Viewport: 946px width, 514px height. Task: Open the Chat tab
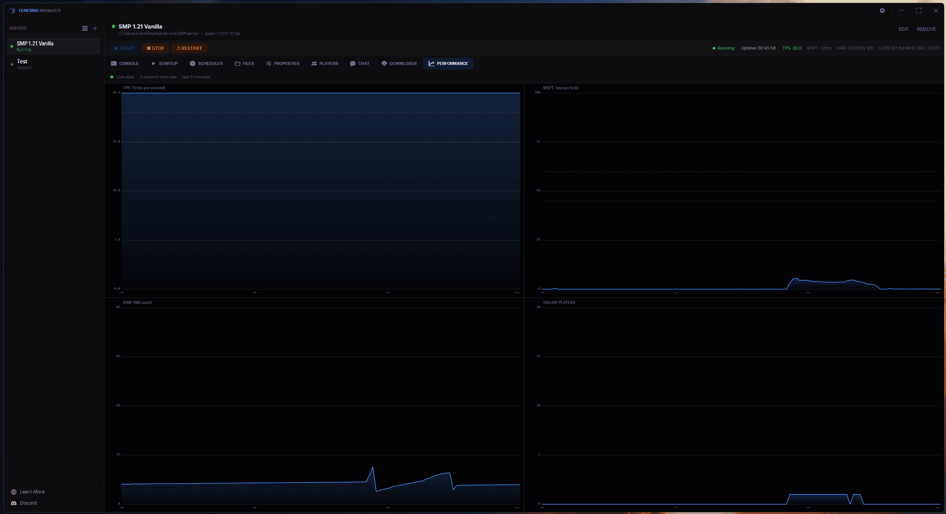tap(360, 63)
